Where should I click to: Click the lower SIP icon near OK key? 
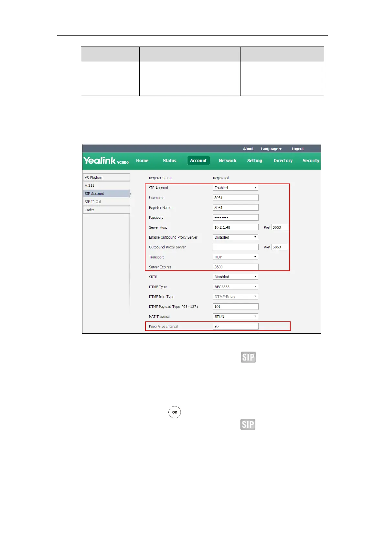(248, 424)
